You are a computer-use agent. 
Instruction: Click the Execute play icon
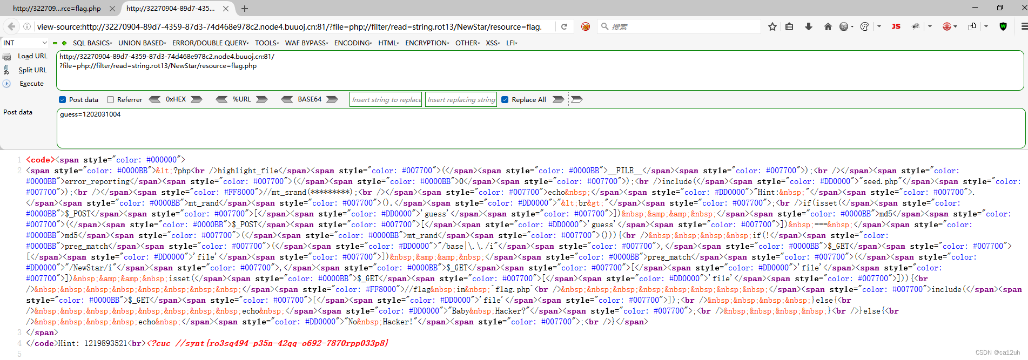tap(6, 84)
